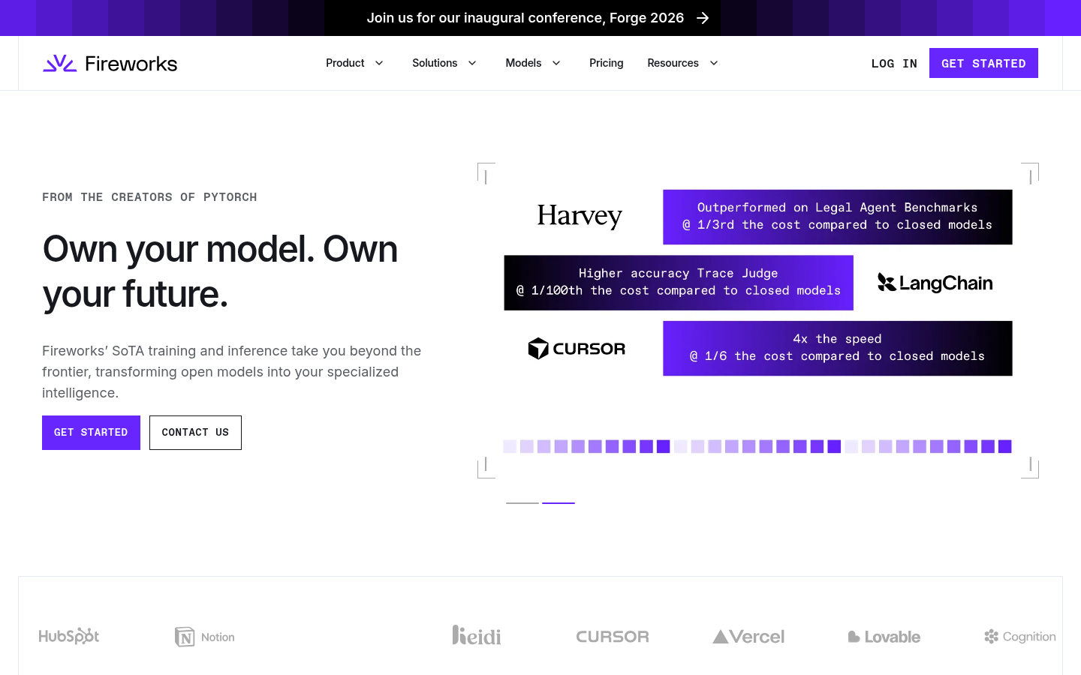Open the Solutions menu
The image size is (1081, 675).
(445, 63)
